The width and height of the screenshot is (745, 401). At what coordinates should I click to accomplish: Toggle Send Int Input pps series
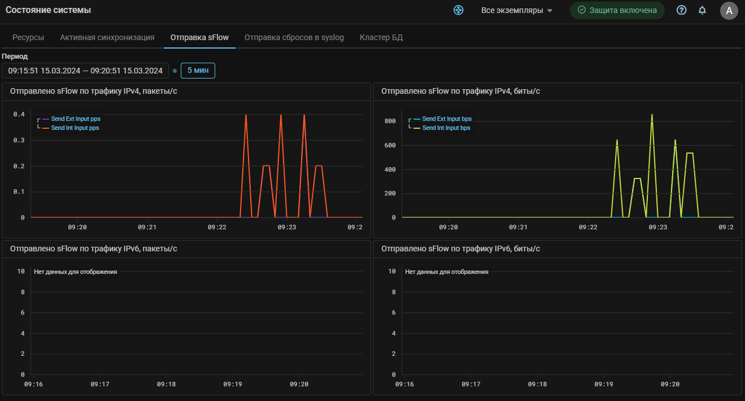[75, 128]
